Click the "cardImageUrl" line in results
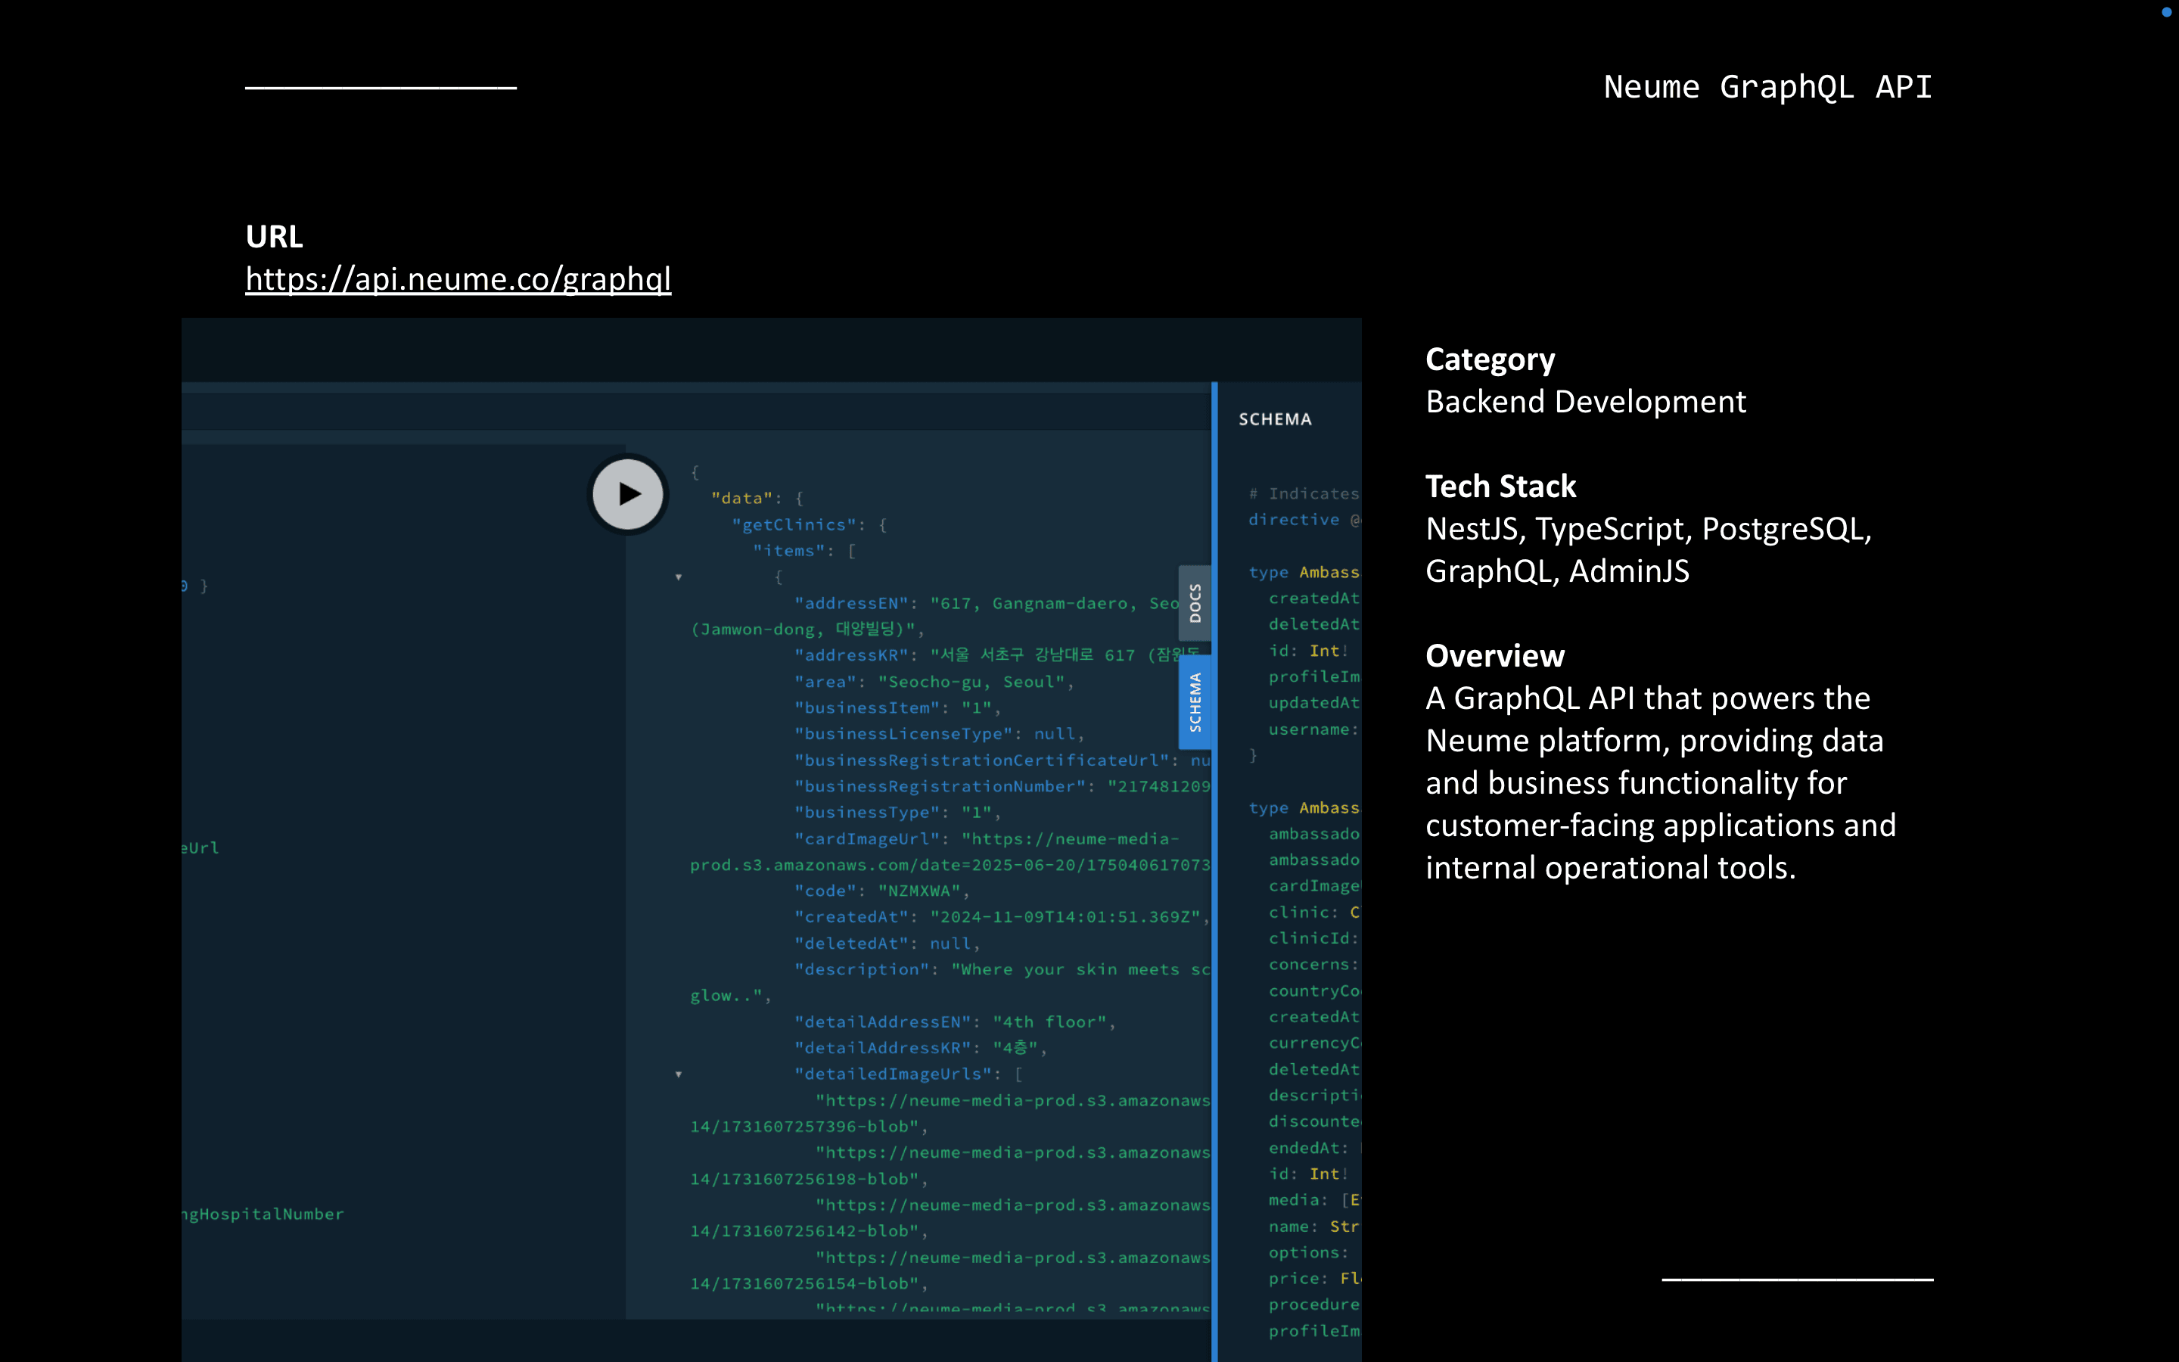 pyautogui.click(x=986, y=838)
